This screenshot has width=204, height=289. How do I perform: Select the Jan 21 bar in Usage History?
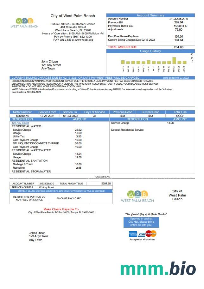(123, 62)
